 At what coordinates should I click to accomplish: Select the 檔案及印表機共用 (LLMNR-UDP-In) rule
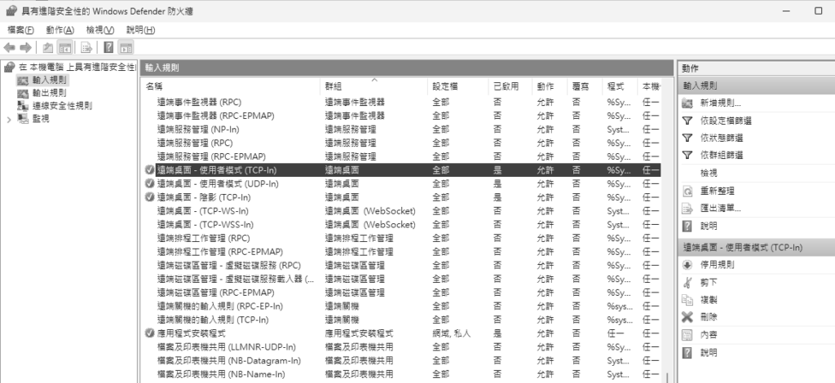(x=402, y=347)
